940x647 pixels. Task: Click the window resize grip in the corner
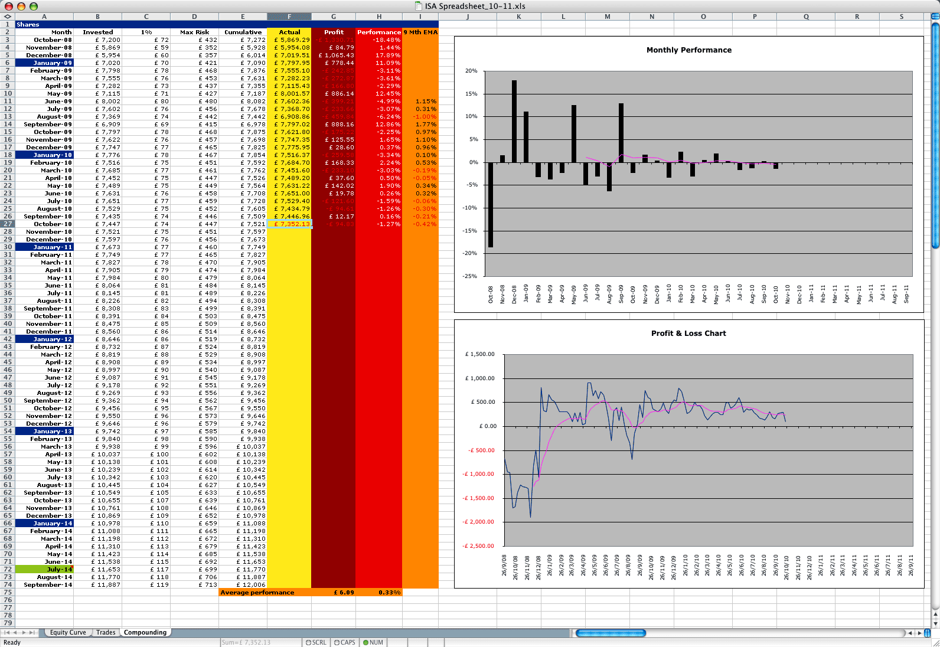pos(935,642)
